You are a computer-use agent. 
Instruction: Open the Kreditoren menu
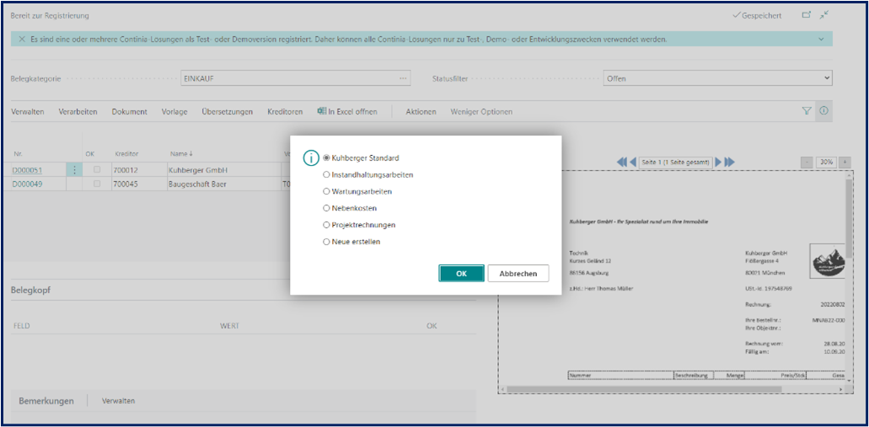tap(285, 111)
